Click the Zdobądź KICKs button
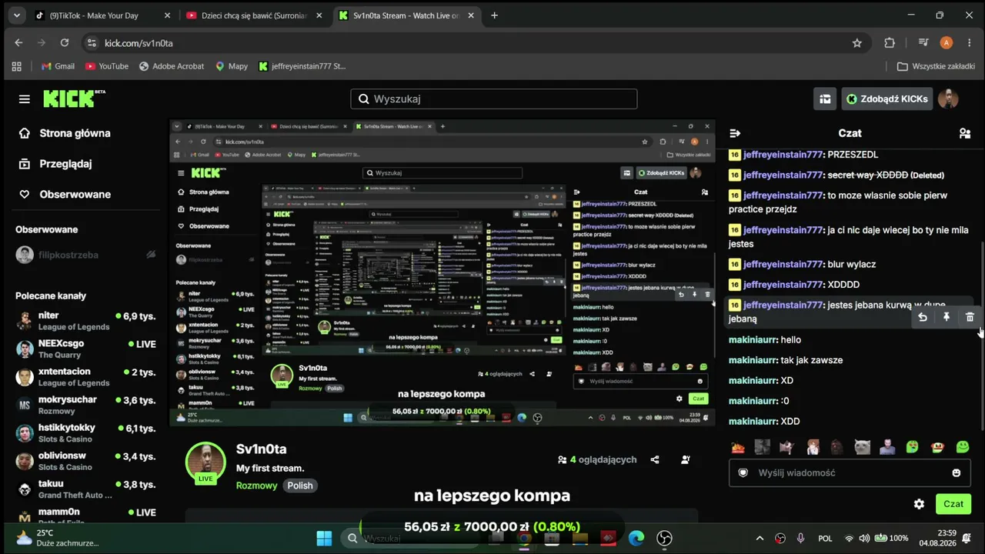The image size is (985, 554). (886, 98)
